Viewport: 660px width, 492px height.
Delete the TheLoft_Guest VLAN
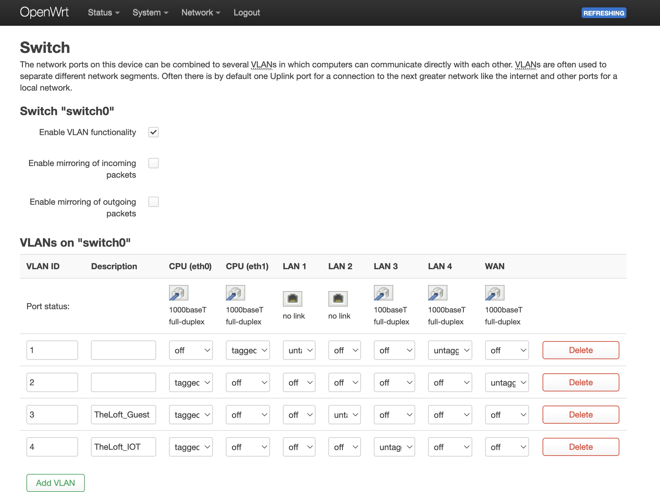coord(581,415)
